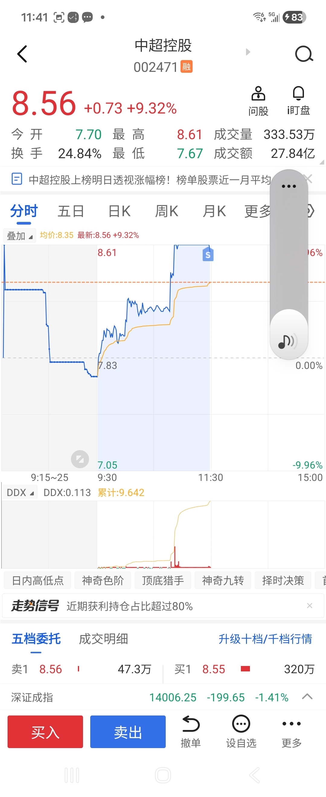Tap the gray circular edit icon on chart

[x=80, y=459]
